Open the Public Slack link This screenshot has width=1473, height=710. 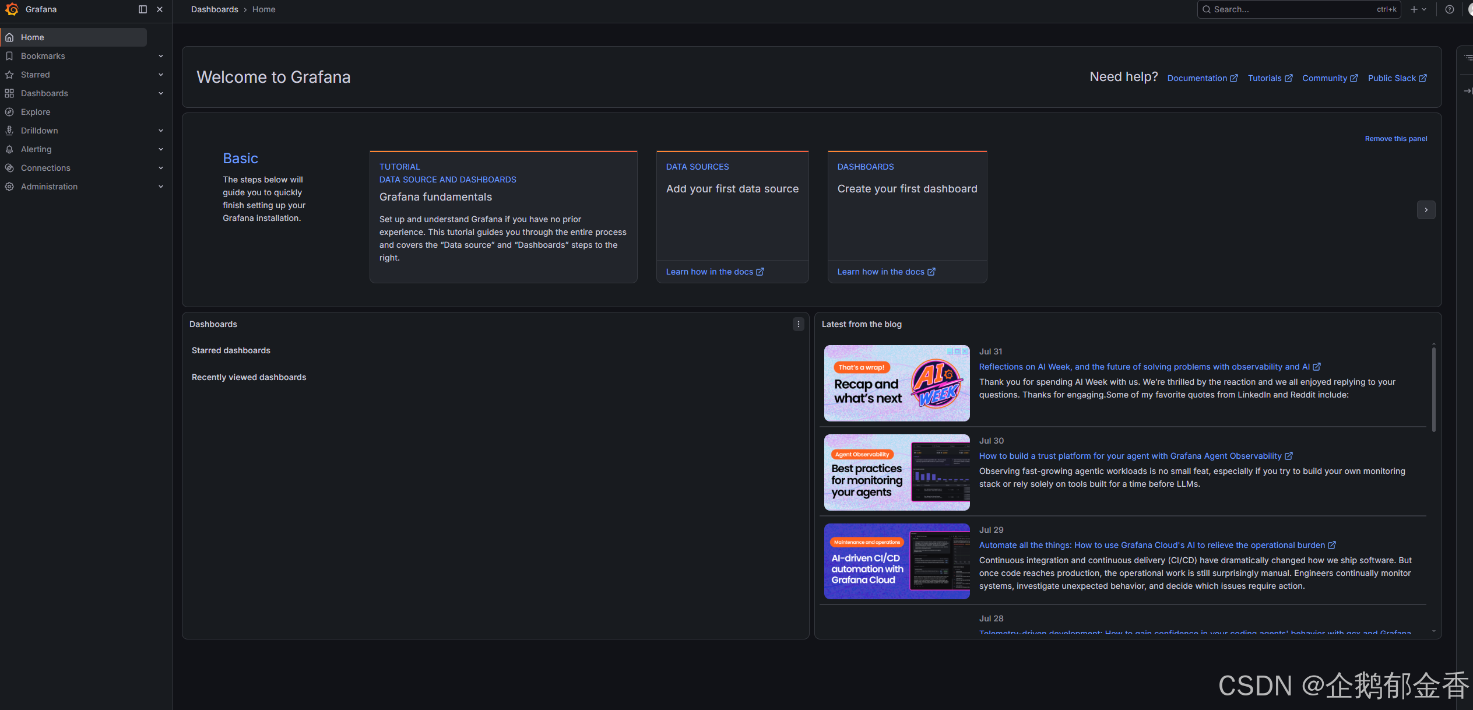[1397, 78]
